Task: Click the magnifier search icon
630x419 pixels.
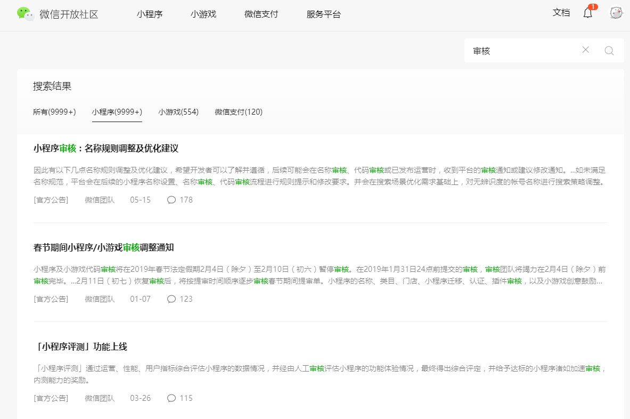Action: point(609,51)
